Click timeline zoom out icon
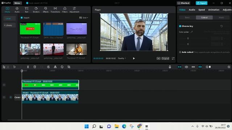 [207, 67]
